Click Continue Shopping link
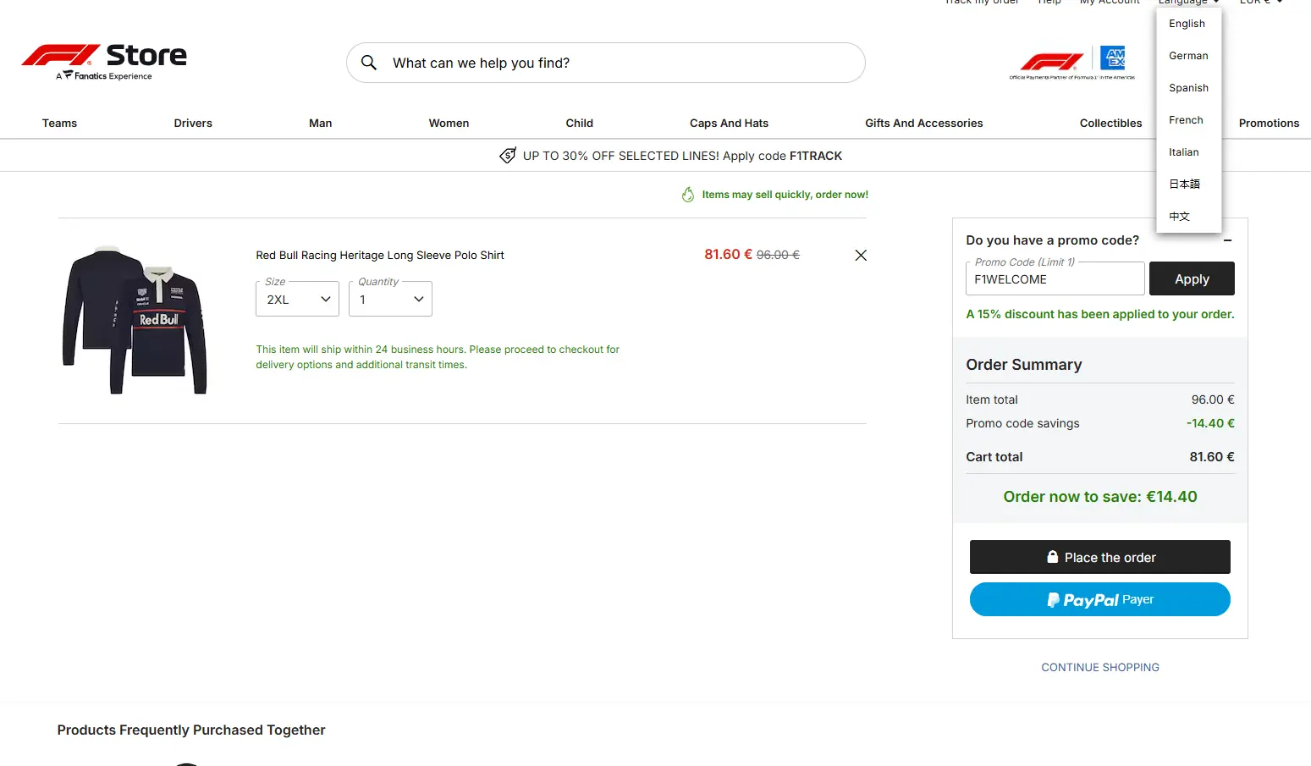The height and width of the screenshot is (766, 1311). (x=1099, y=668)
